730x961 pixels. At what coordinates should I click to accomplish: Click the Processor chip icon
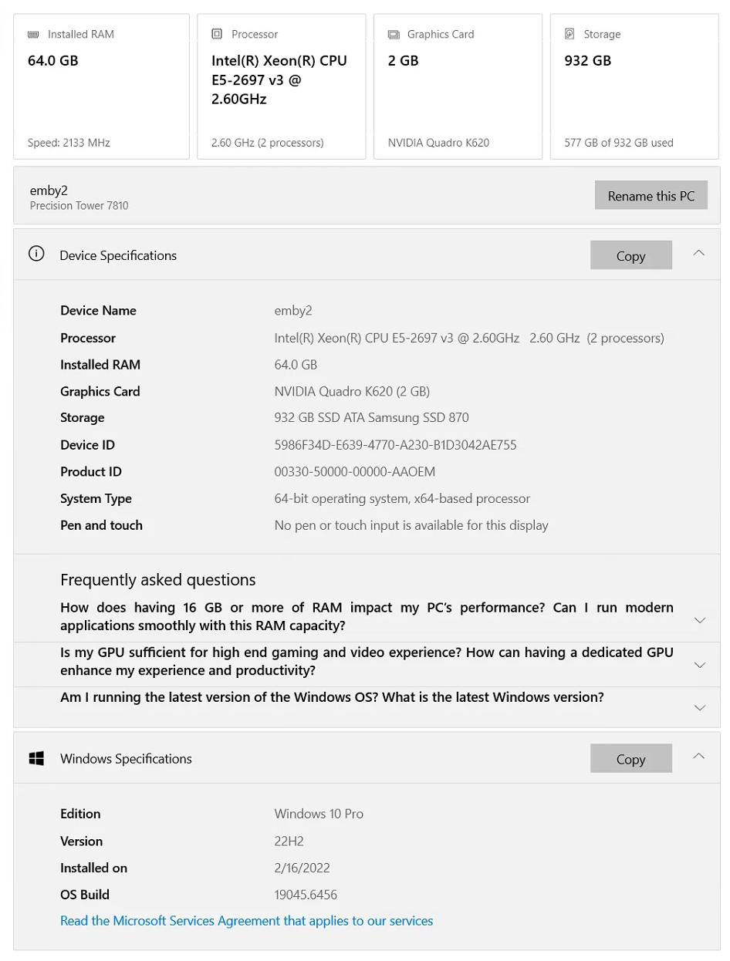pos(217,35)
